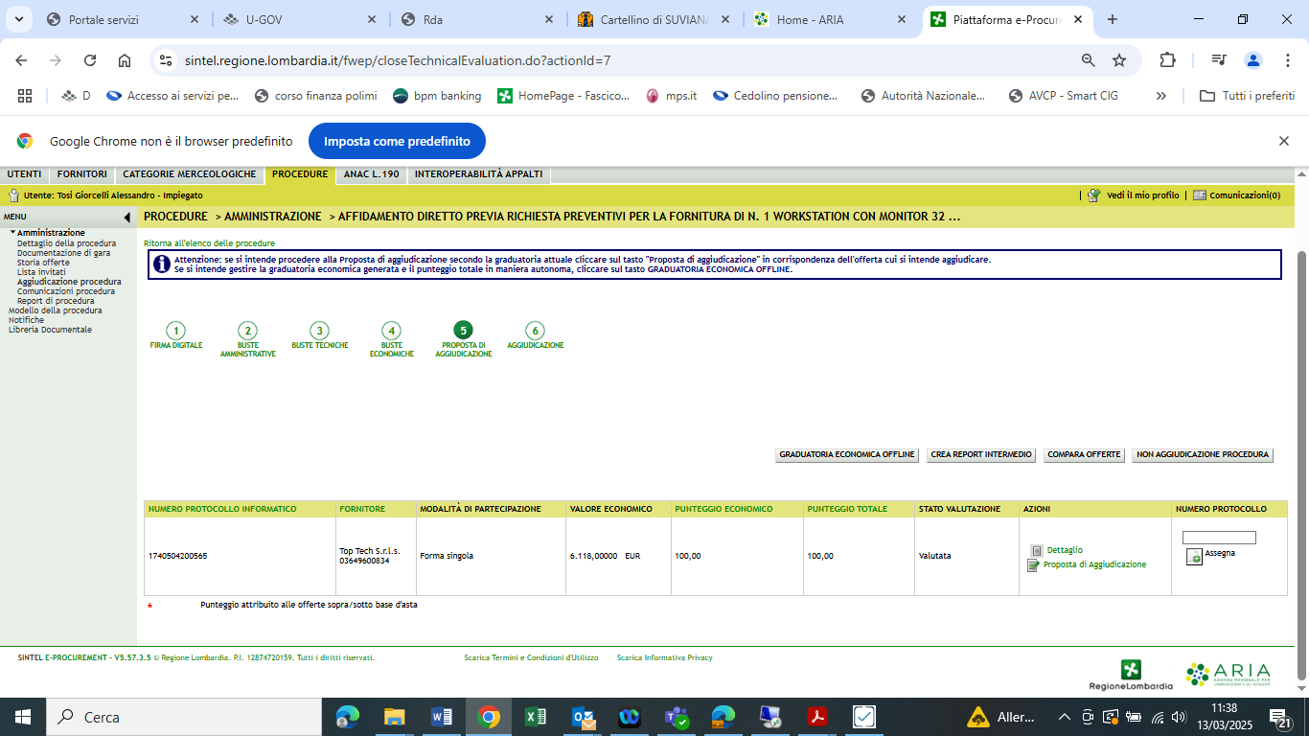This screenshot has height=736, width=1309.
Task: Open File Explorer from the taskbar
Action: [395, 717]
